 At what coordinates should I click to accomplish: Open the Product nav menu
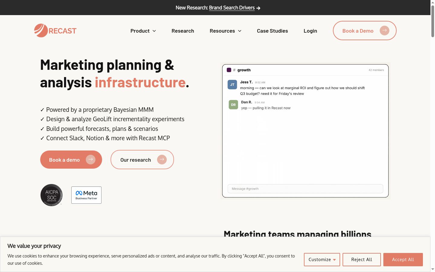(x=140, y=31)
